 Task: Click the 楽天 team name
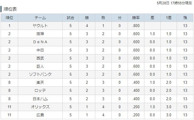coord(40,82)
